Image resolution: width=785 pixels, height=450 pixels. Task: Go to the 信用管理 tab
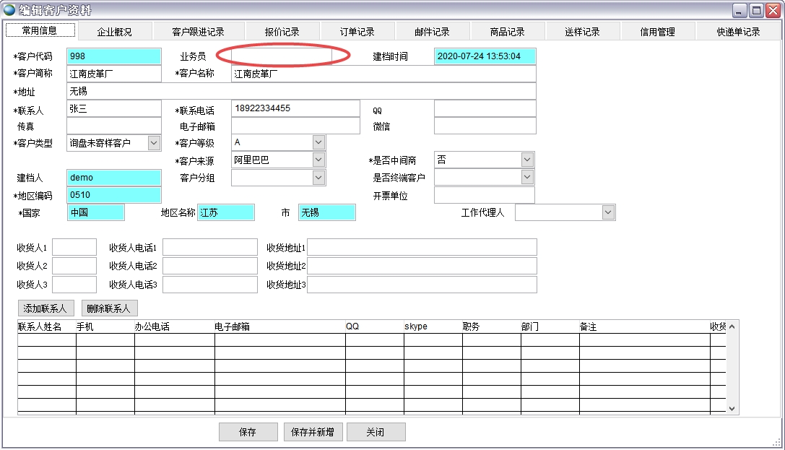(657, 32)
